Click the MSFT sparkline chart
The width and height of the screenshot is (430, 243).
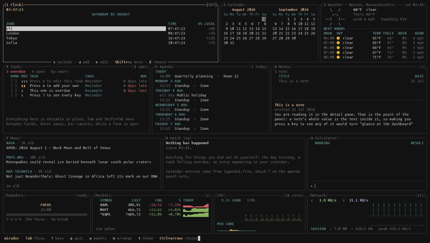pyautogui.click(x=196, y=210)
